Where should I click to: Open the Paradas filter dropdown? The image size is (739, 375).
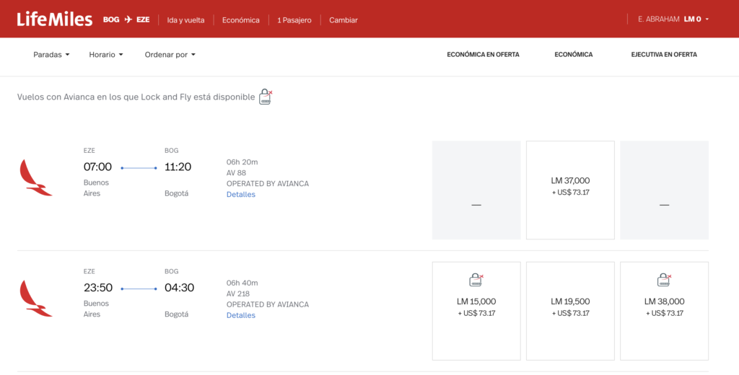pos(51,55)
